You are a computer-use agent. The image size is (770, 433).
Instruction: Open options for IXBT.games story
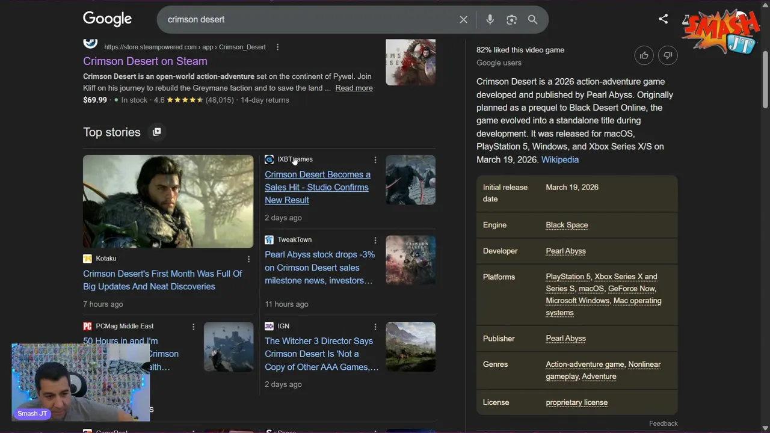point(375,160)
